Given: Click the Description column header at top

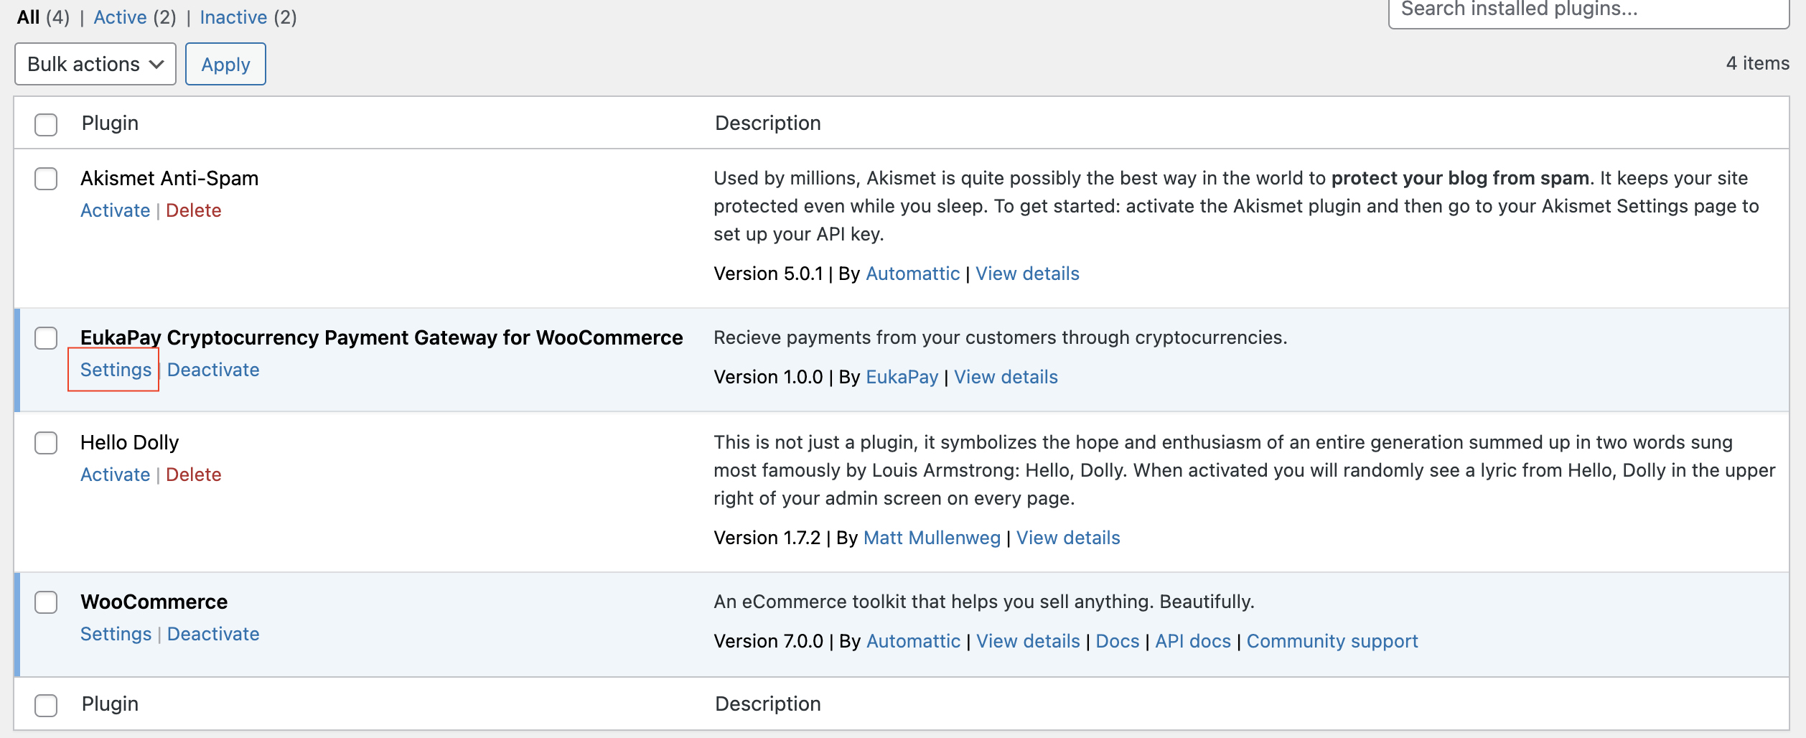Looking at the screenshot, I should [767, 123].
